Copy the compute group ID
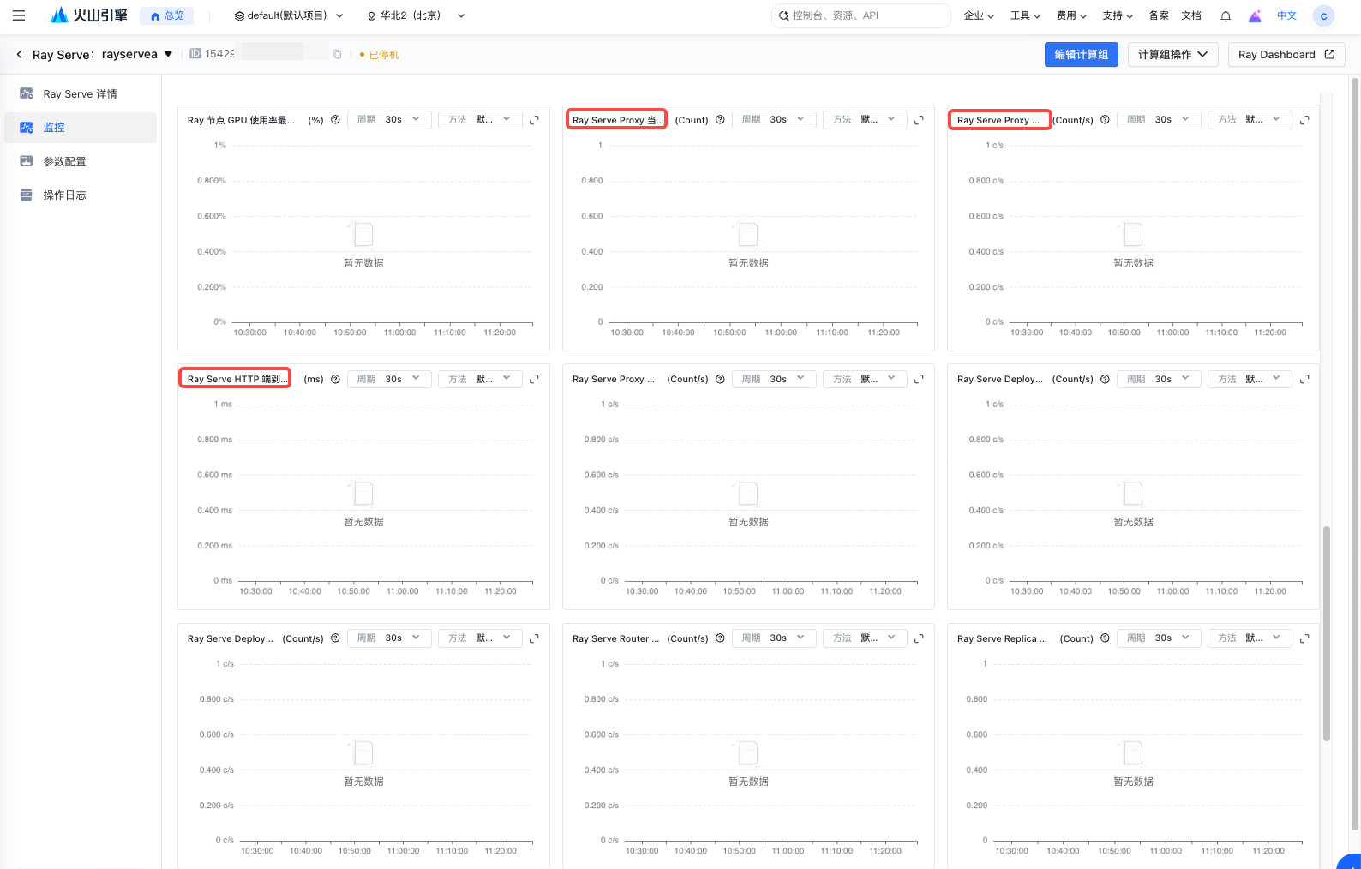 [337, 54]
